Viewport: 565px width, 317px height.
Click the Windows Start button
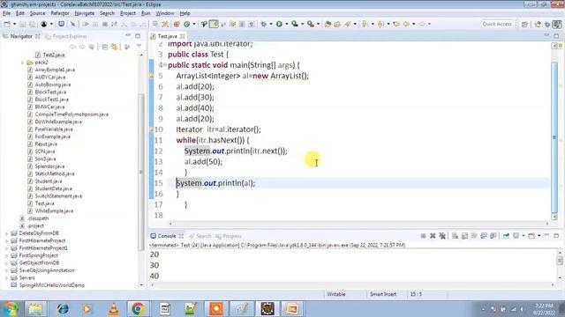[11, 309]
